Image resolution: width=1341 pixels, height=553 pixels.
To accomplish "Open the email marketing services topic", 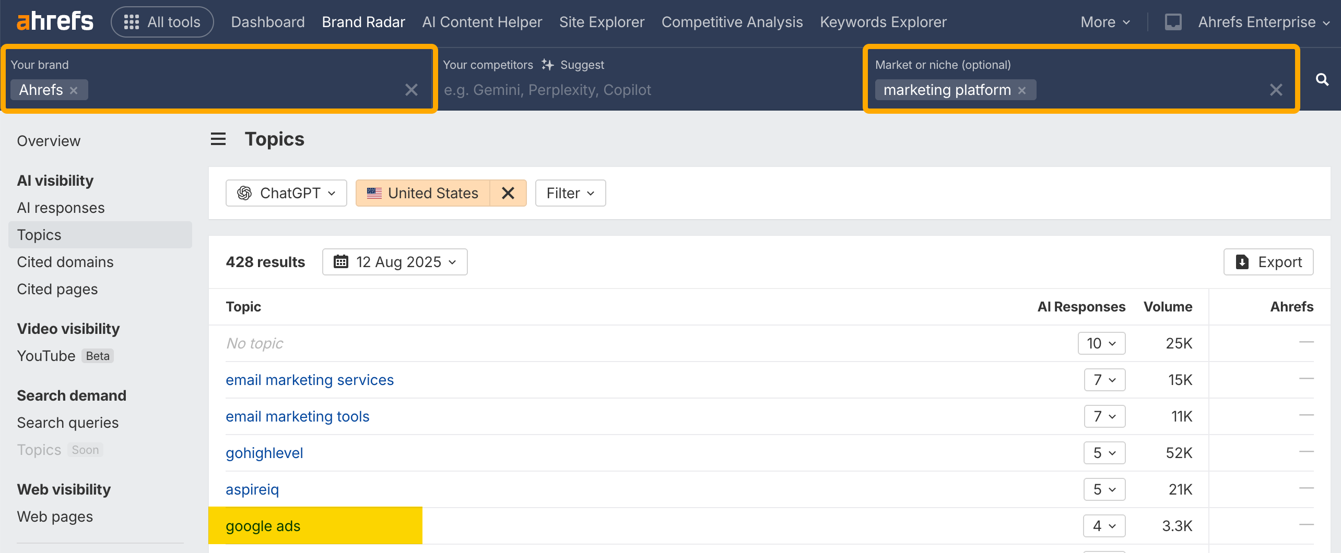I will (x=310, y=380).
